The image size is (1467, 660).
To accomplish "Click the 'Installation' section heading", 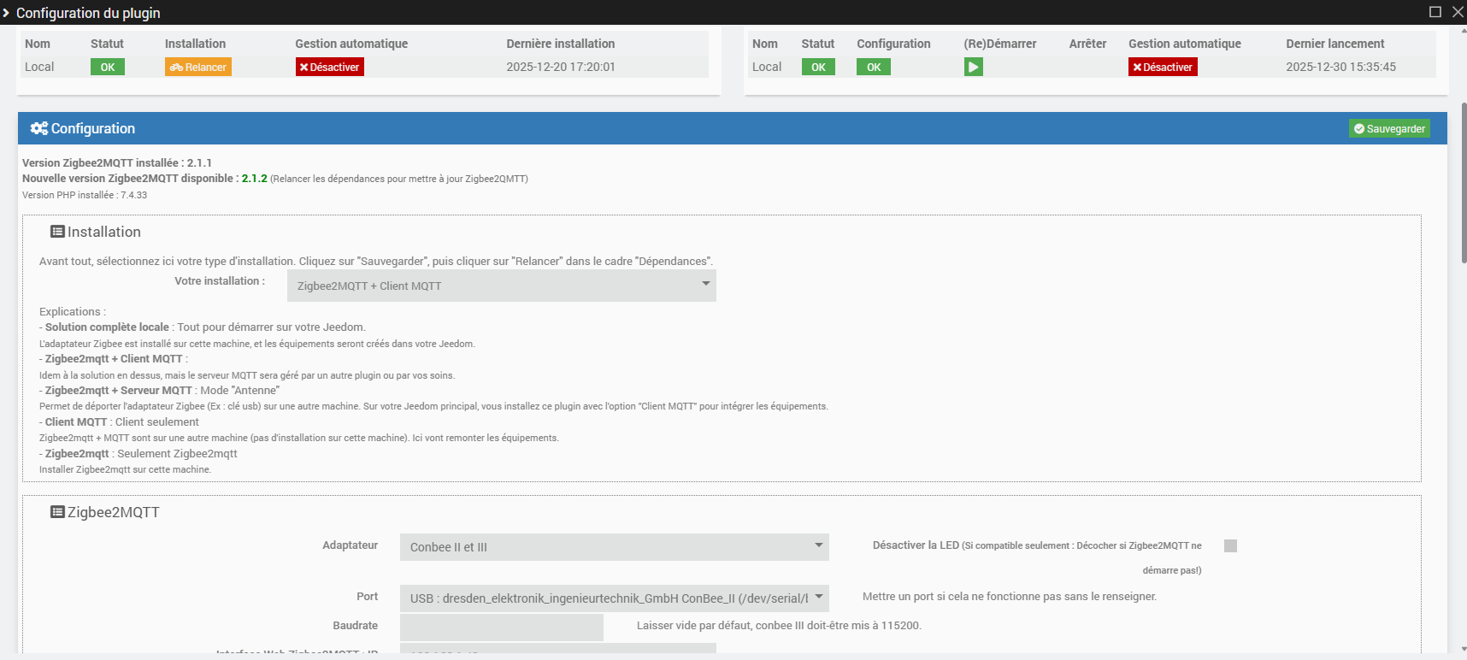I will click(x=104, y=232).
